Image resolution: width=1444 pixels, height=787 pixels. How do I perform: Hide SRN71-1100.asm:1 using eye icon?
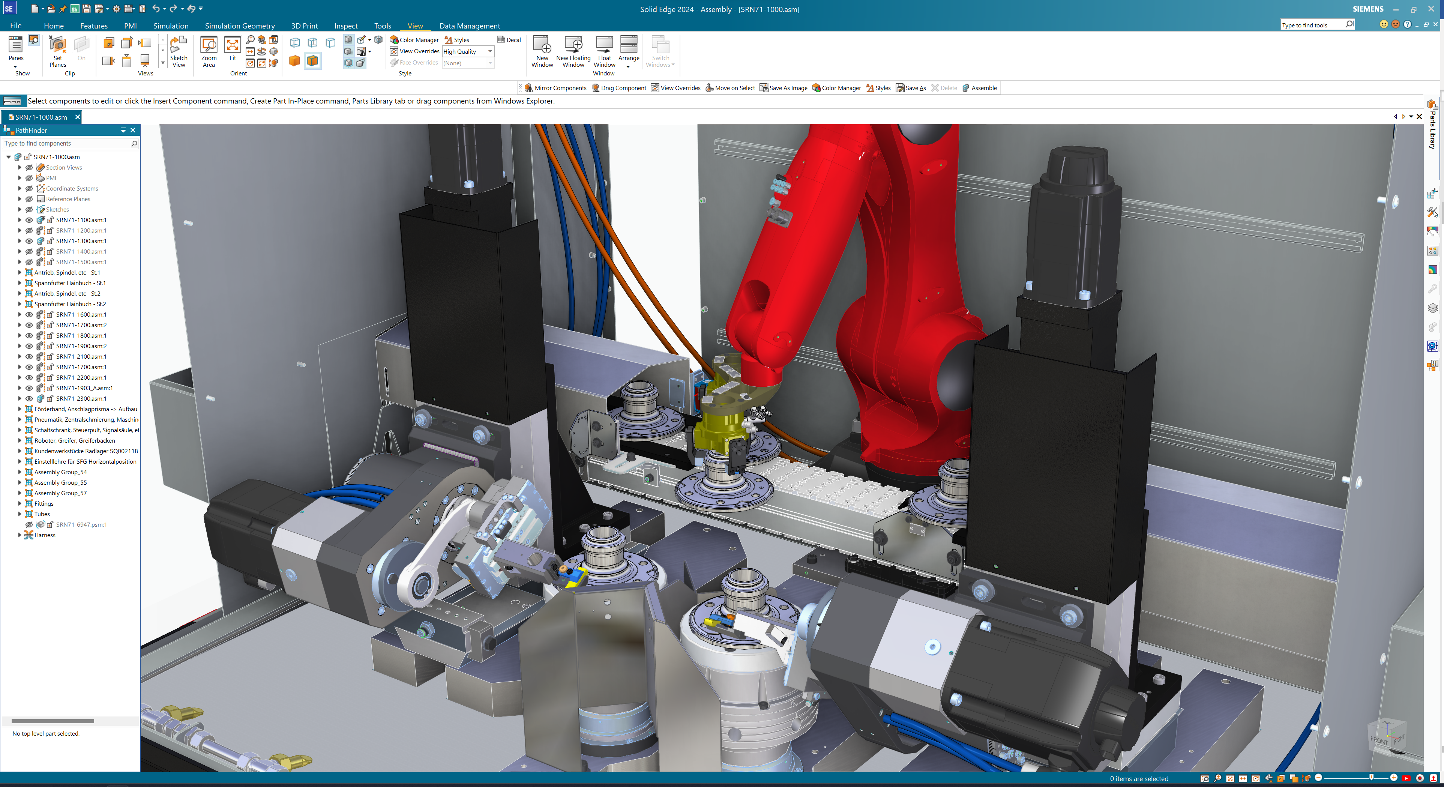tap(29, 220)
